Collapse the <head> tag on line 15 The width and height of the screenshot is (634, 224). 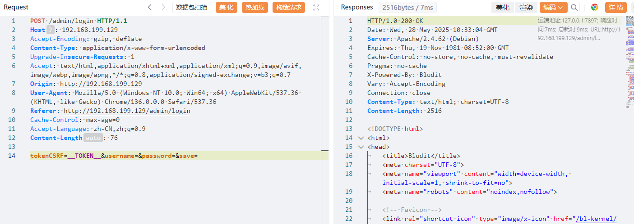click(361, 147)
